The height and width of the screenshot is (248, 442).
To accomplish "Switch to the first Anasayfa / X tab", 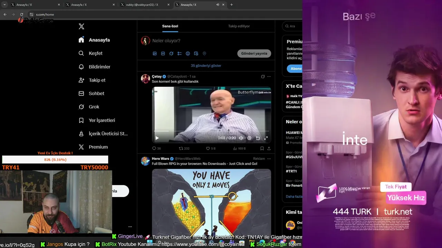I will 33,5.
